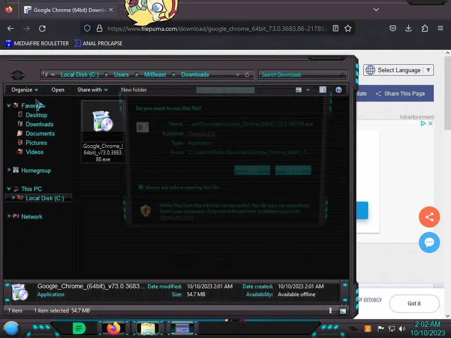
Task: Close the Google Chrome (64bit) Download tab
Action: tap(111, 10)
